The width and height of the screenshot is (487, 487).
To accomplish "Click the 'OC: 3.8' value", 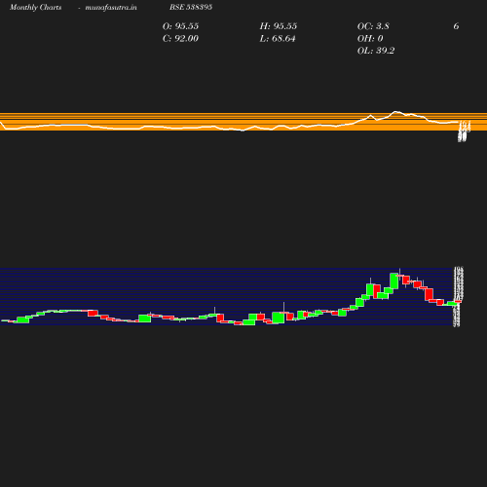I will pos(373,26).
